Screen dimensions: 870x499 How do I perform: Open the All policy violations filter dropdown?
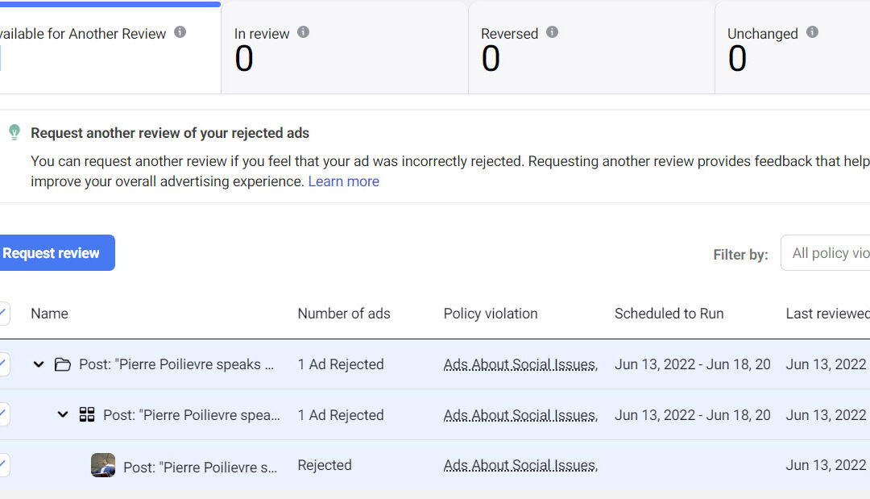click(826, 253)
